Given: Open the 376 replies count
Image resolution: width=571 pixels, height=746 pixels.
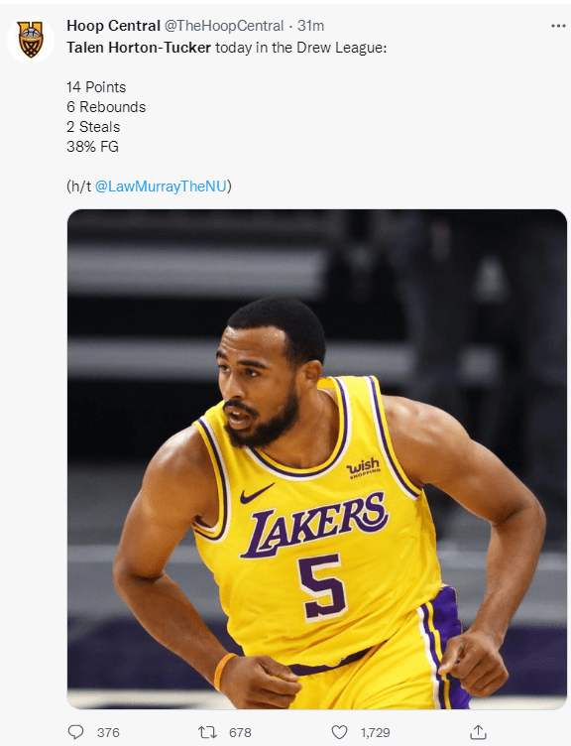Looking at the screenshot, I should point(108,733).
